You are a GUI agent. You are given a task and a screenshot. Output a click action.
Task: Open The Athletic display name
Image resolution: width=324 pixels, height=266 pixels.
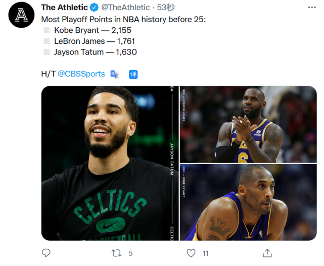click(64, 8)
